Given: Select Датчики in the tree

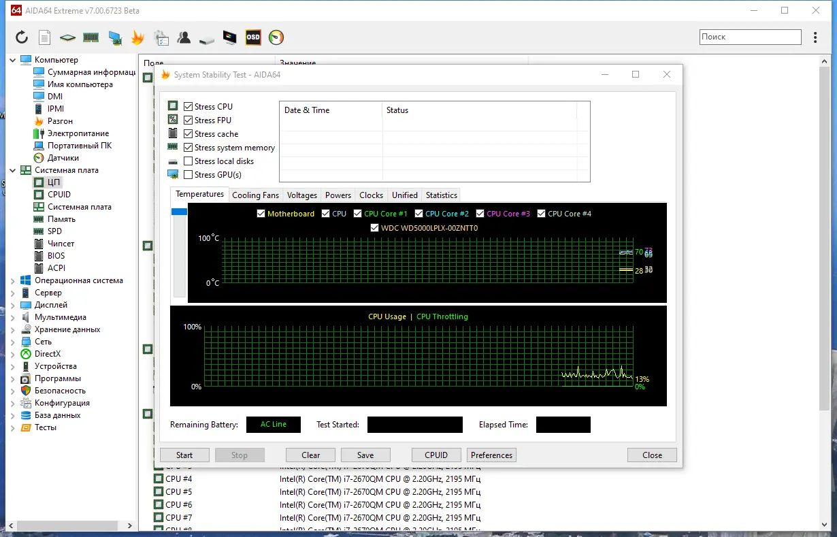Looking at the screenshot, I should click(63, 158).
